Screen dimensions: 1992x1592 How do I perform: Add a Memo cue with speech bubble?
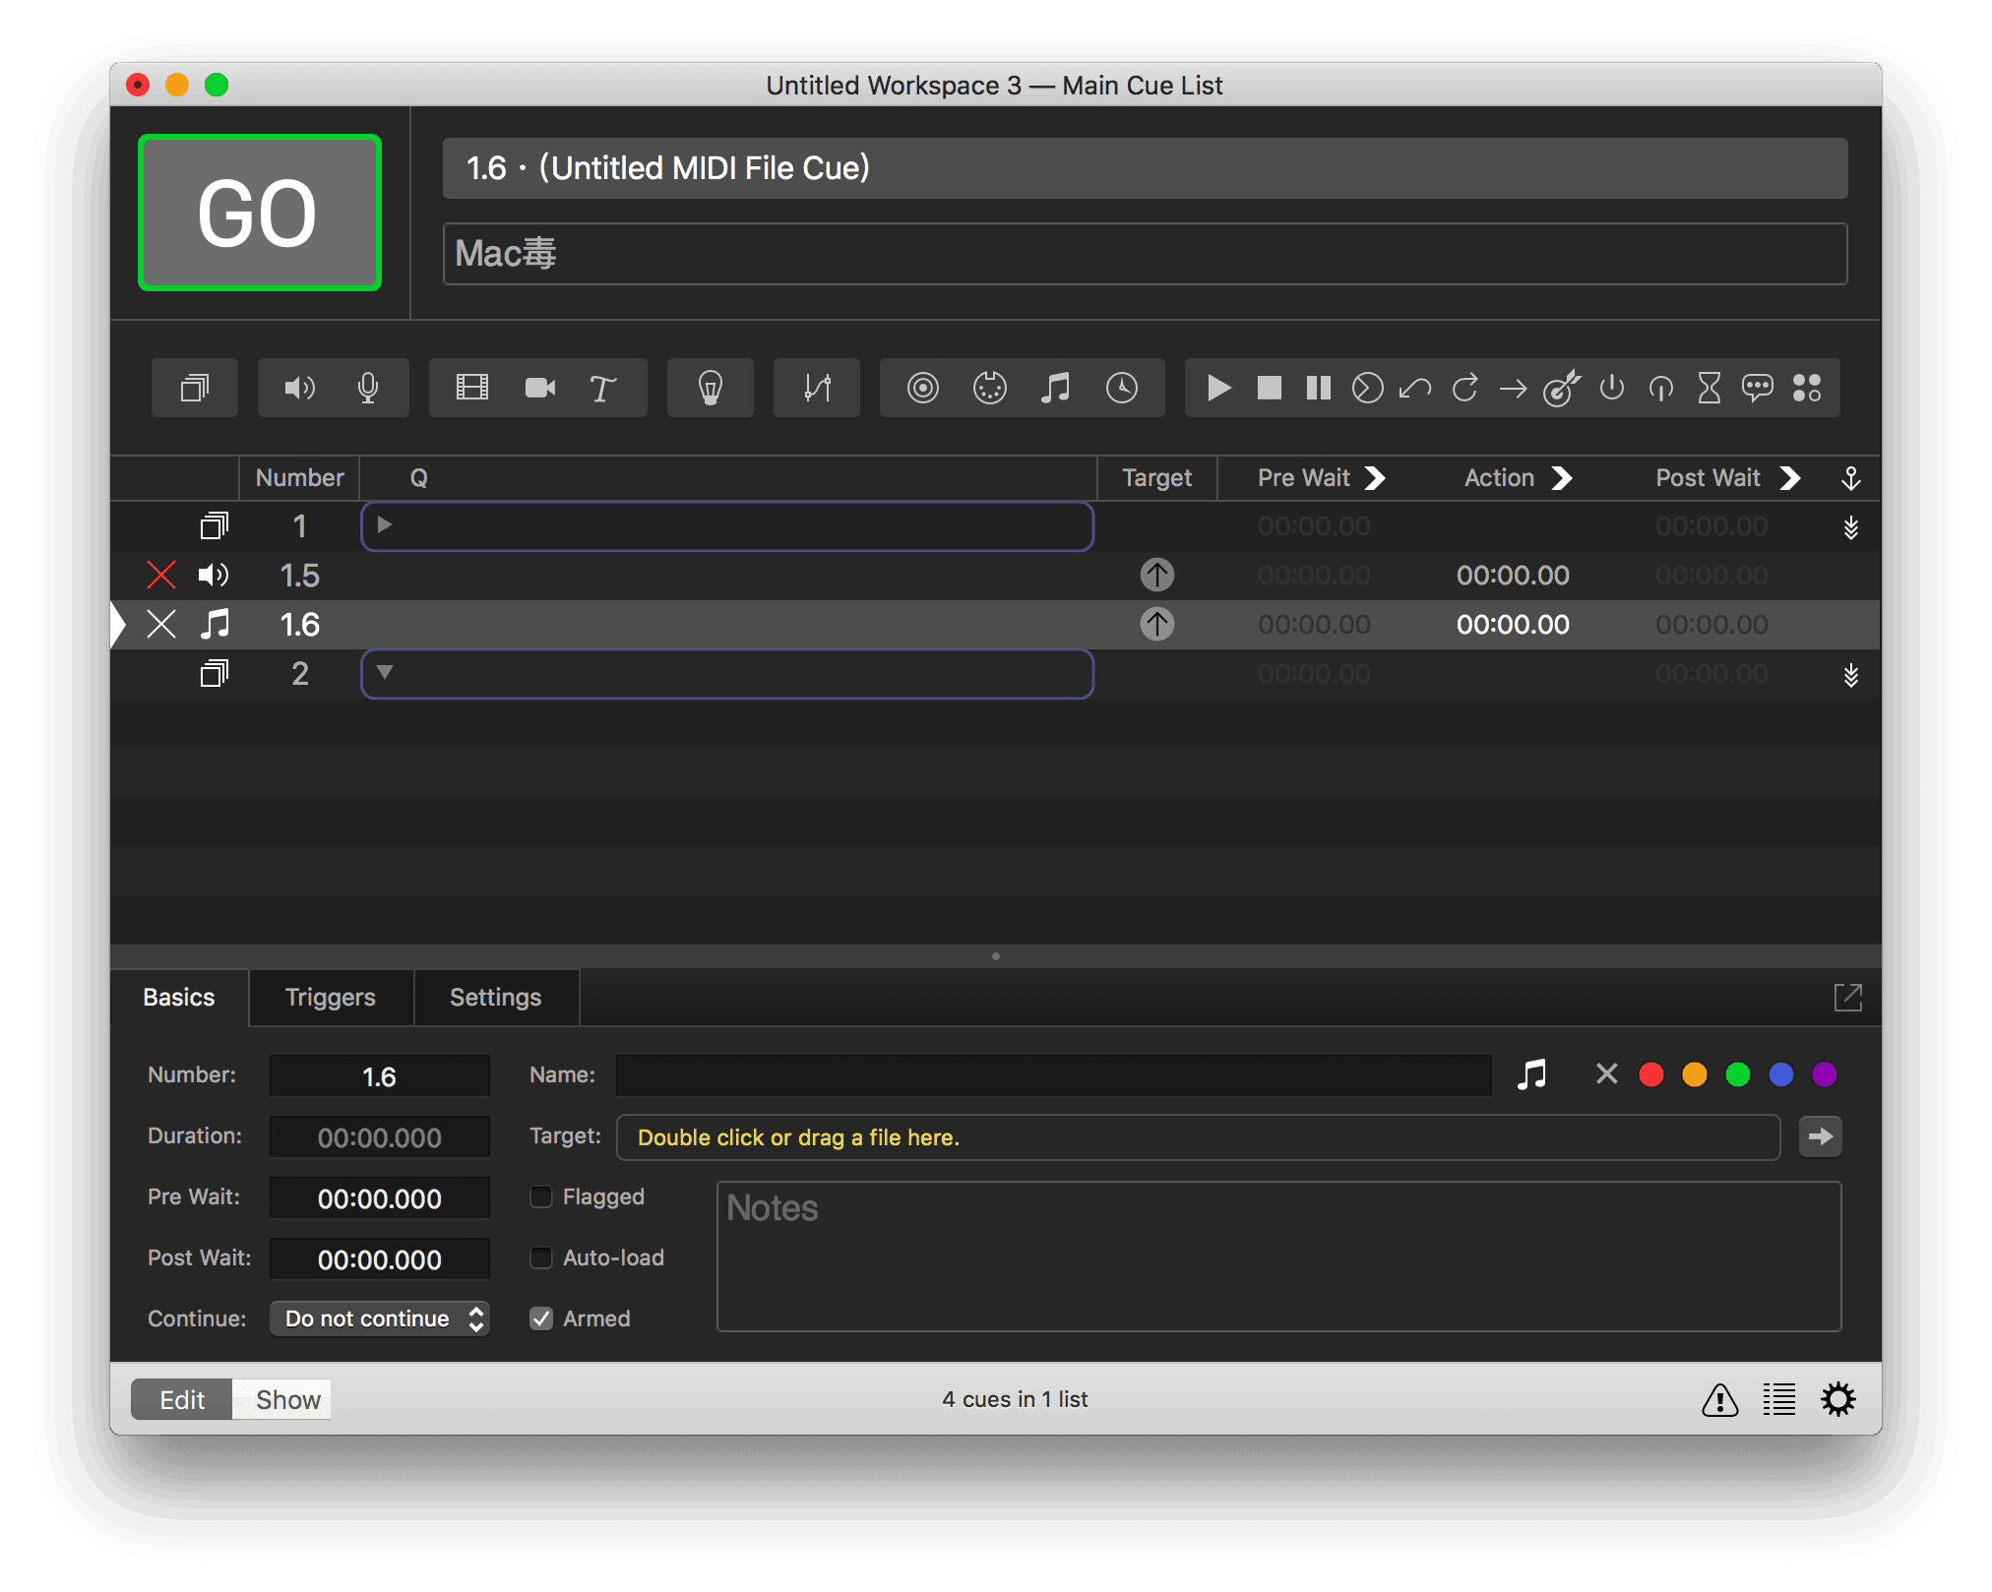(x=1758, y=388)
